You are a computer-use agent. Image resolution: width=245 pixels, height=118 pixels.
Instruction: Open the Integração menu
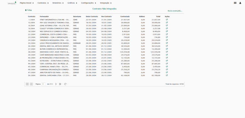point(106,3)
